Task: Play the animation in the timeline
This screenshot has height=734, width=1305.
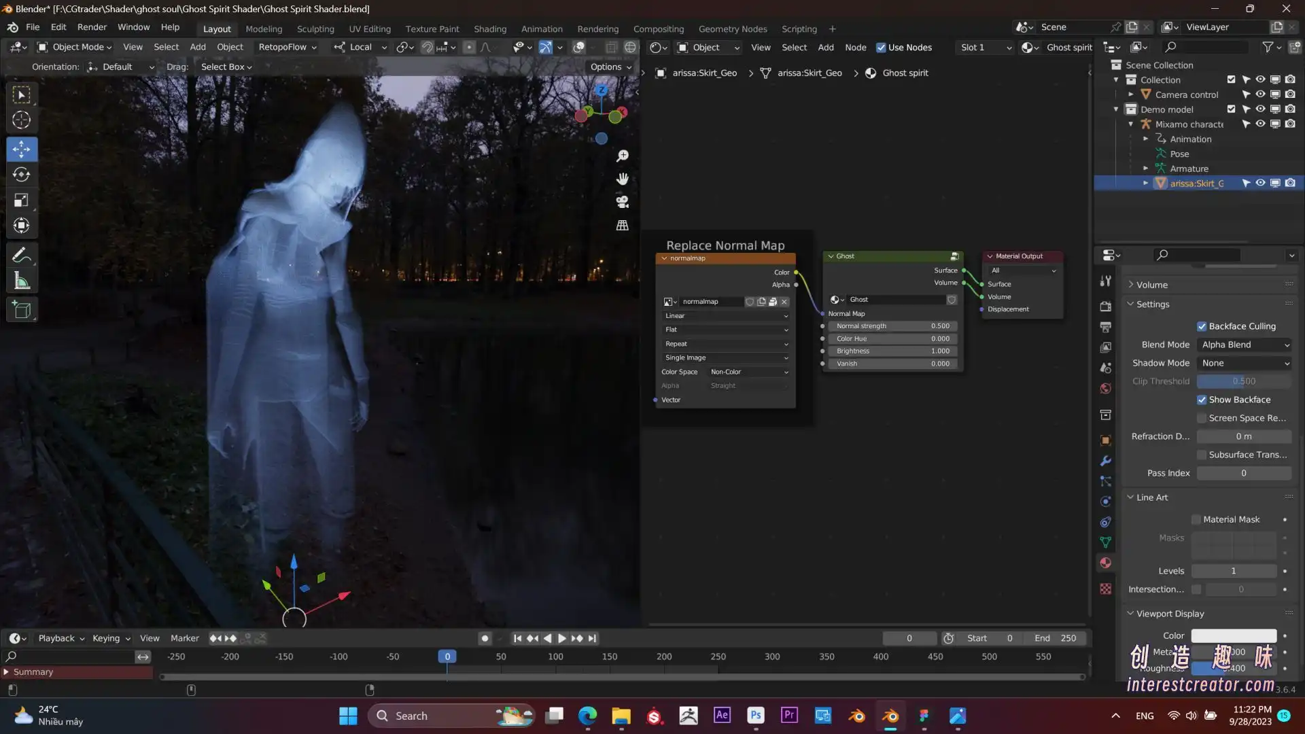Action: point(562,638)
